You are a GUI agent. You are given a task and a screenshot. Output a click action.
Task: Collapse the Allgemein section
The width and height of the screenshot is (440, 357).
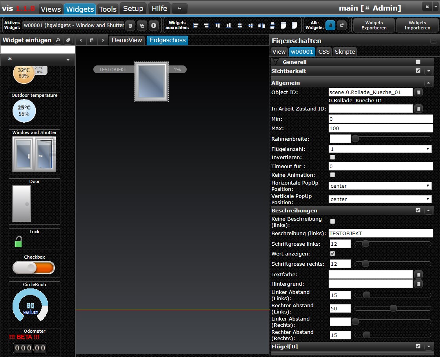(429, 83)
